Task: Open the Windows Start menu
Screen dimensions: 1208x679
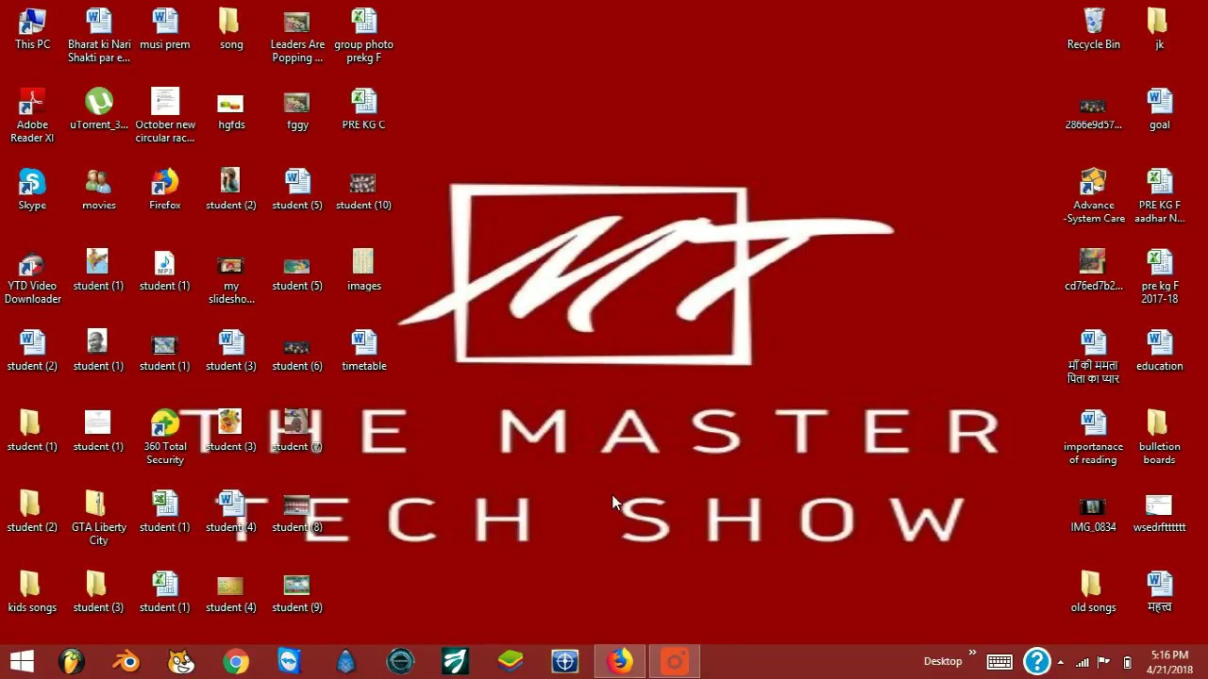Action: pos(22,661)
